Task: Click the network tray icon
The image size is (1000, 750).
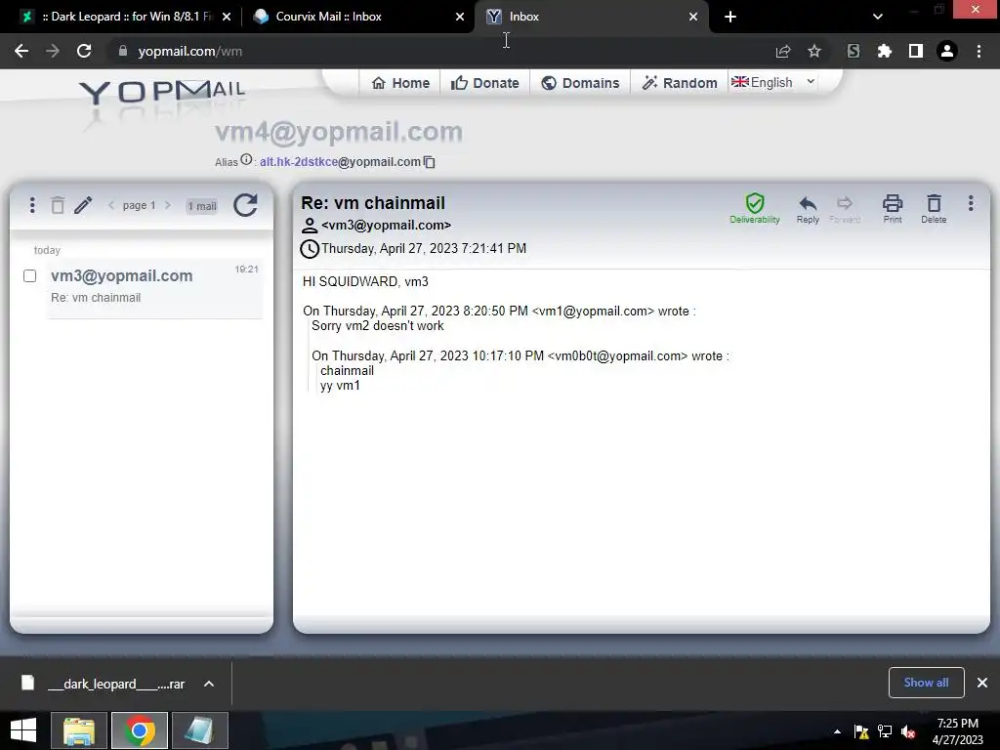Action: [x=885, y=731]
